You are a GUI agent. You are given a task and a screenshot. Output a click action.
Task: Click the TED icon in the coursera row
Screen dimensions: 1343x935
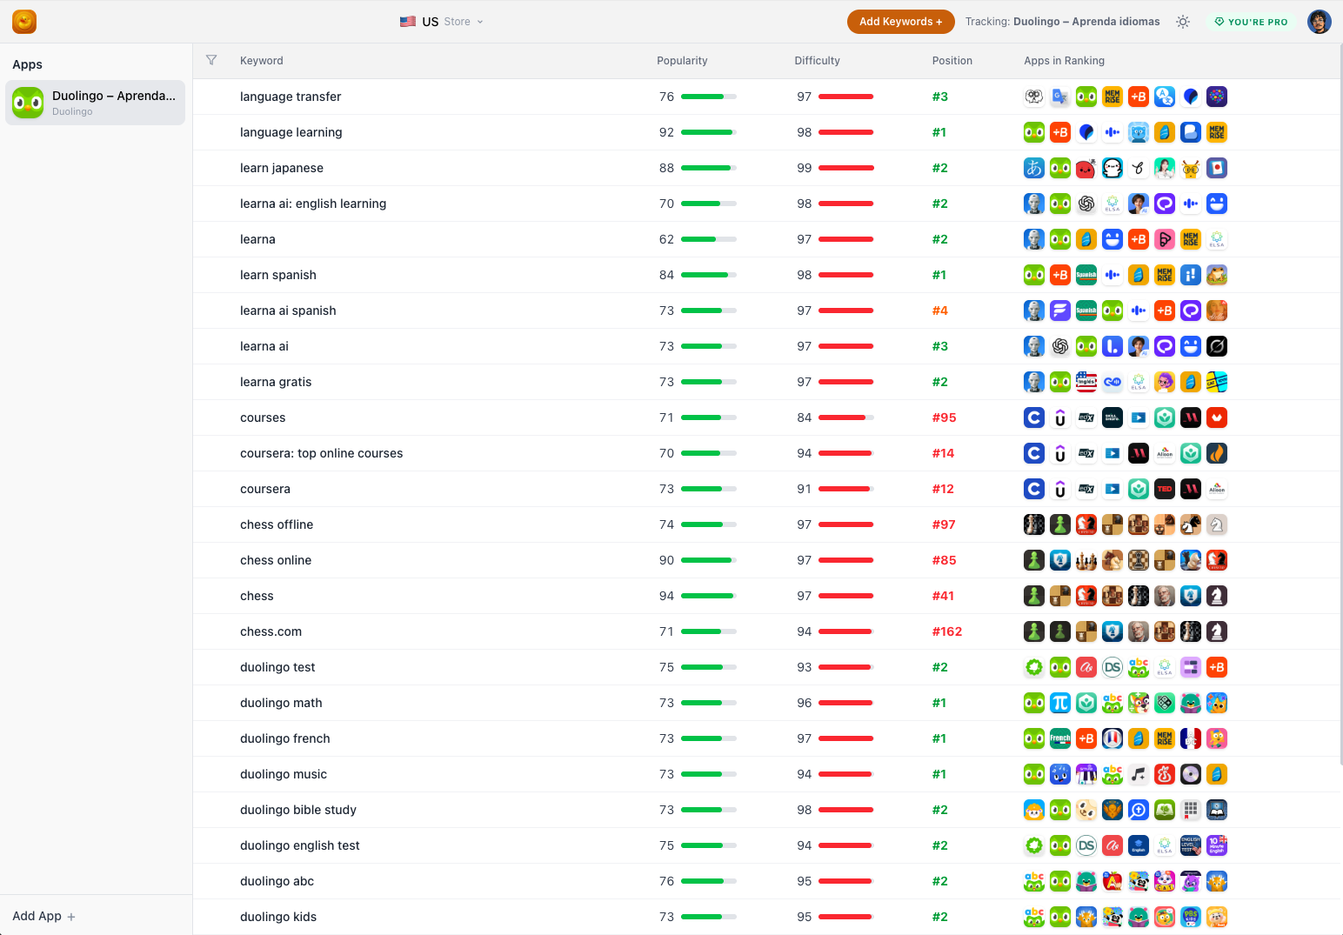(1165, 488)
